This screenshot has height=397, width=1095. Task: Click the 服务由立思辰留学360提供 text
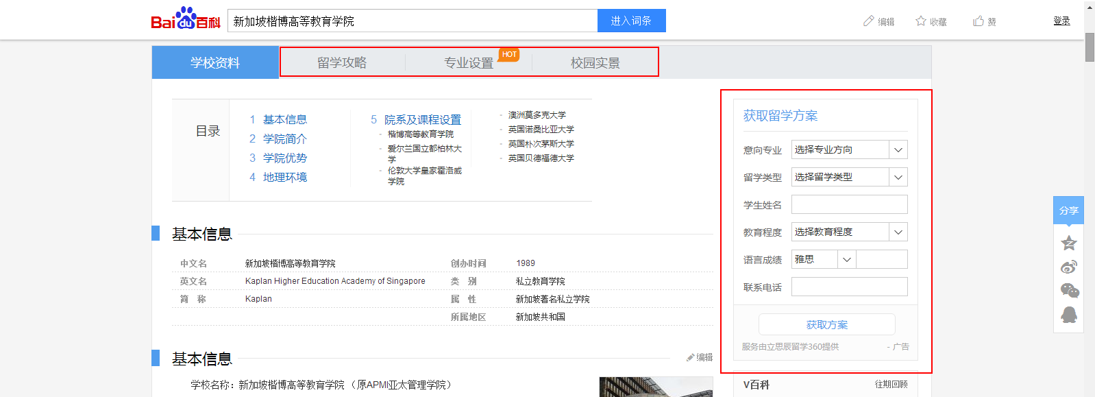[790, 347]
